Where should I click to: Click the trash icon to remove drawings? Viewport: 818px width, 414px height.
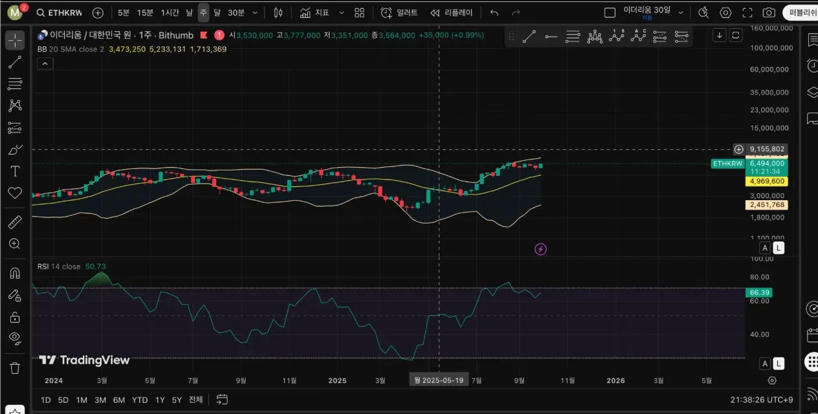14,368
